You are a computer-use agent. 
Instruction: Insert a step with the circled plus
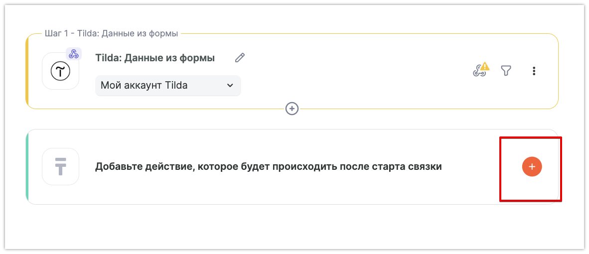[x=292, y=108]
